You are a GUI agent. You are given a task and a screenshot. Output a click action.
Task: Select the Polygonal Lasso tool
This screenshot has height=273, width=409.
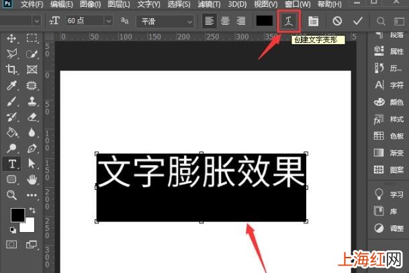12,54
